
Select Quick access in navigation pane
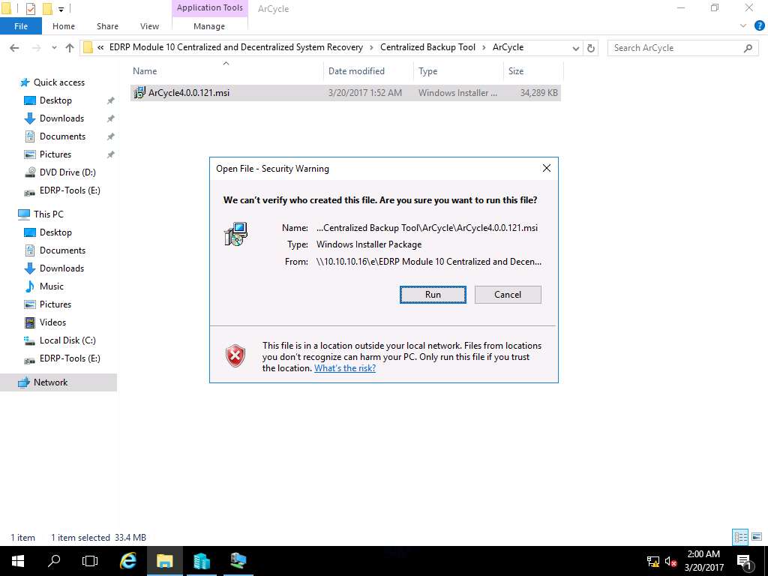click(x=58, y=82)
